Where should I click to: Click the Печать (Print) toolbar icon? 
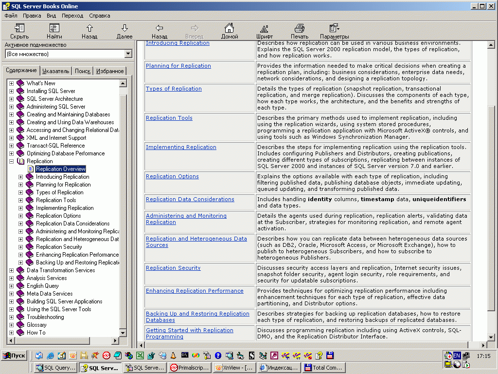pos(299,28)
